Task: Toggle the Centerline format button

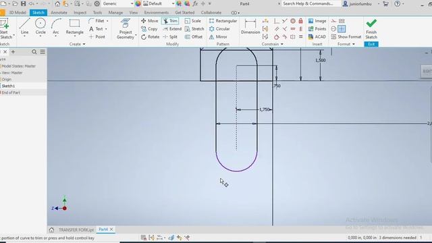Action: point(333,29)
